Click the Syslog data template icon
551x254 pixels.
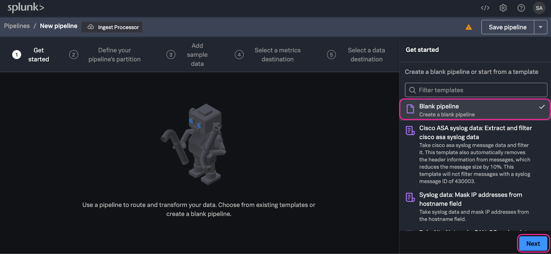[x=410, y=197]
